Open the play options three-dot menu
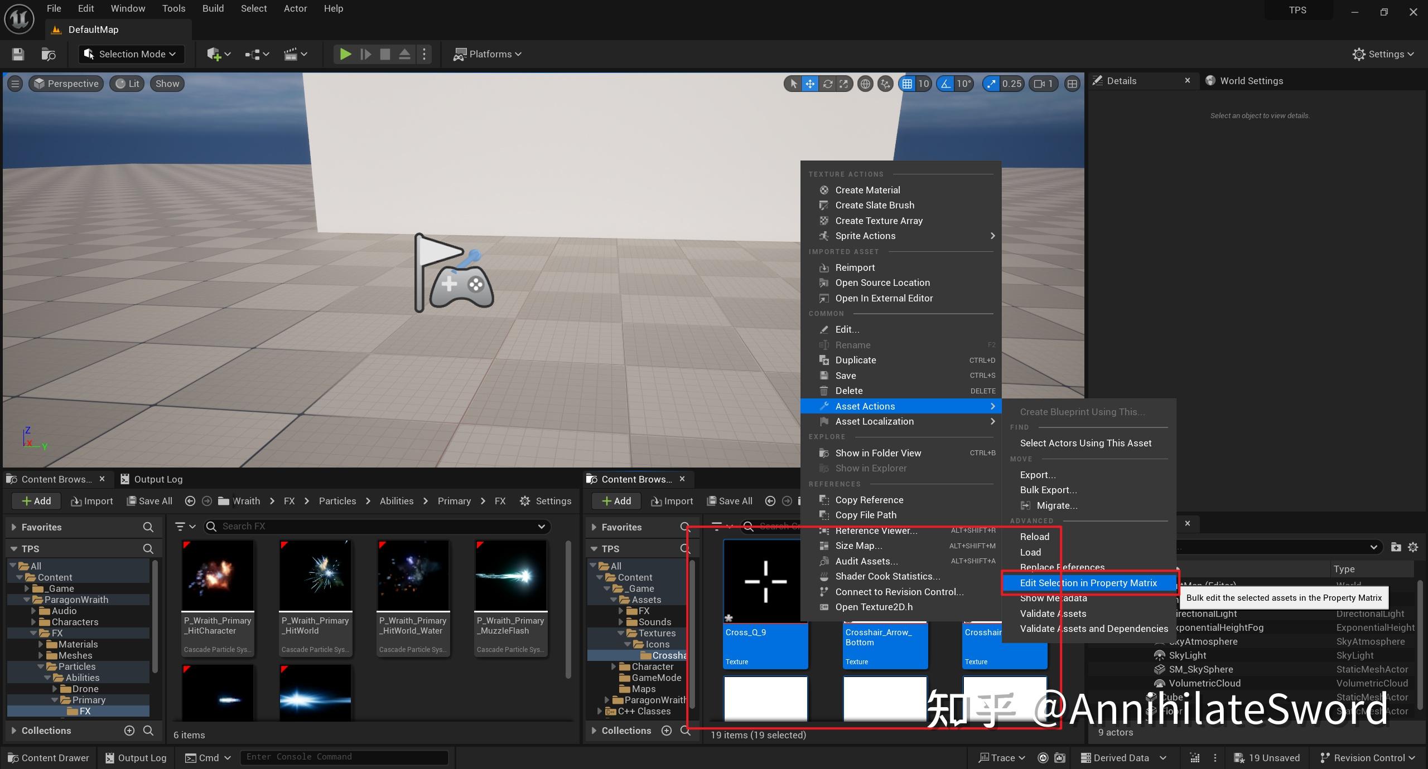 point(424,54)
